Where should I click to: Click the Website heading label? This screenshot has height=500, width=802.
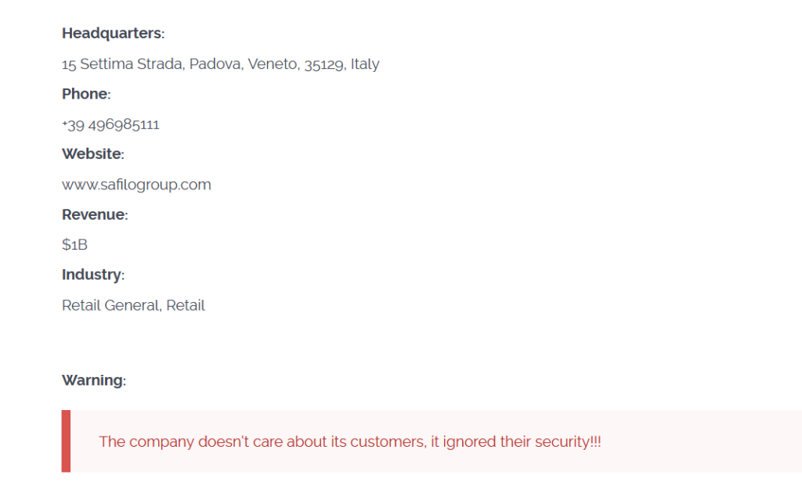(92, 154)
